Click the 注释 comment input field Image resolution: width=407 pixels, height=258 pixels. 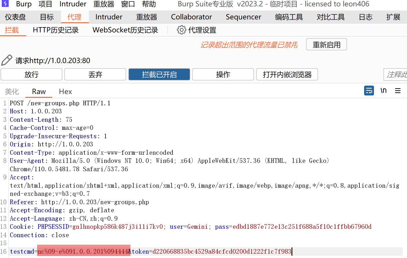[x=395, y=74]
